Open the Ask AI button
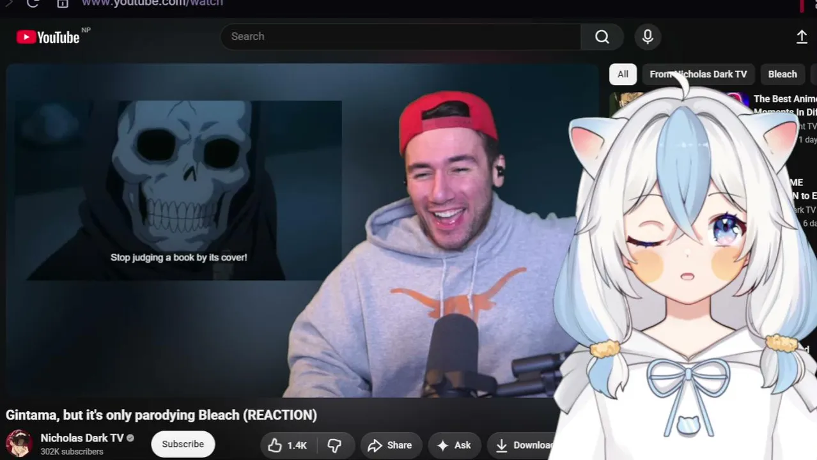Image resolution: width=817 pixels, height=460 pixels. (x=454, y=445)
